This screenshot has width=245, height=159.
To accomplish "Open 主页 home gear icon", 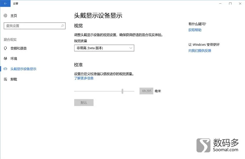I will (5, 15).
